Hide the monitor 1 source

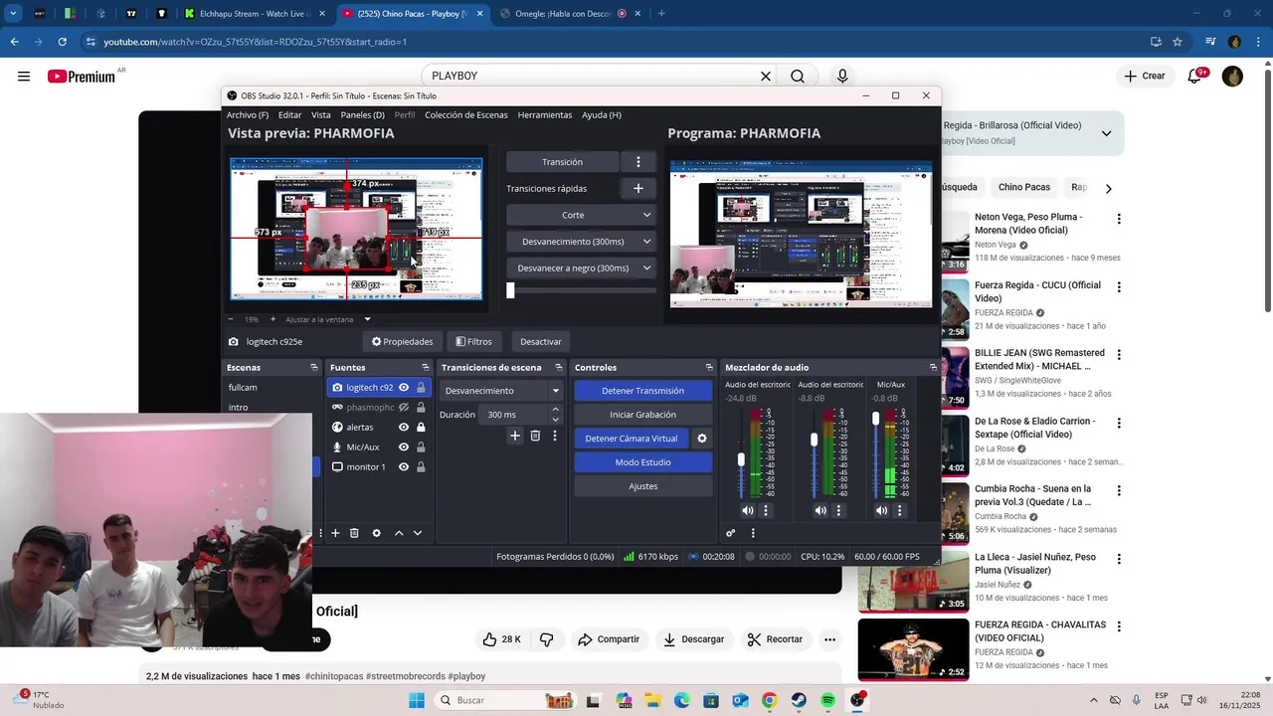404,467
